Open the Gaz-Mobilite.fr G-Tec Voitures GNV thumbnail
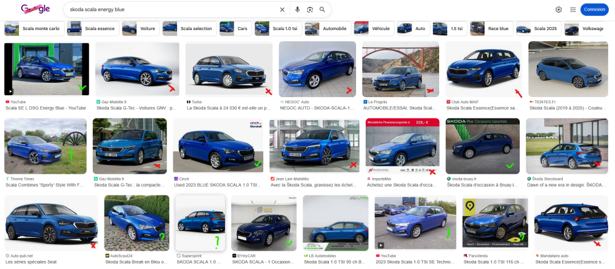This screenshot has height=269, width=615. (x=137, y=69)
